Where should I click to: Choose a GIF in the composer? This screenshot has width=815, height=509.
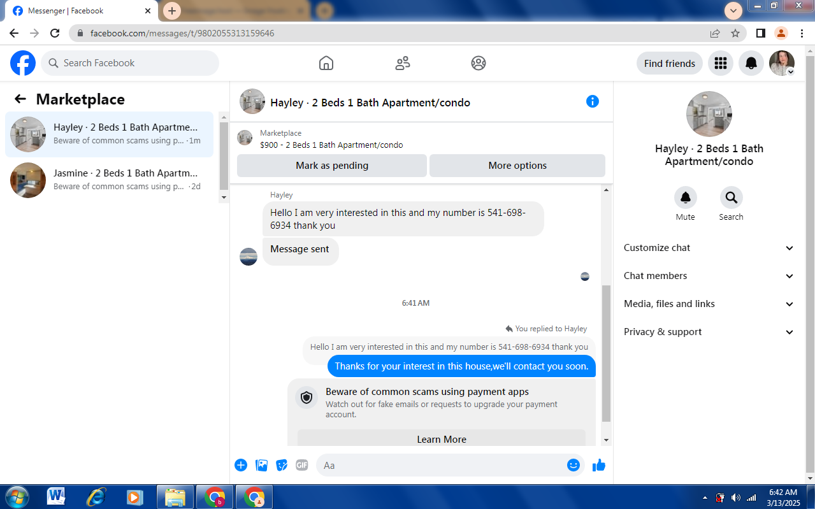pyautogui.click(x=302, y=465)
